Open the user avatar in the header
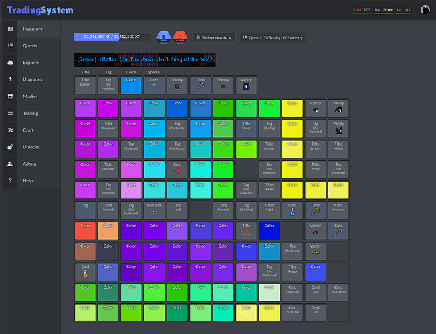The width and height of the screenshot is (436, 334). (x=425, y=10)
